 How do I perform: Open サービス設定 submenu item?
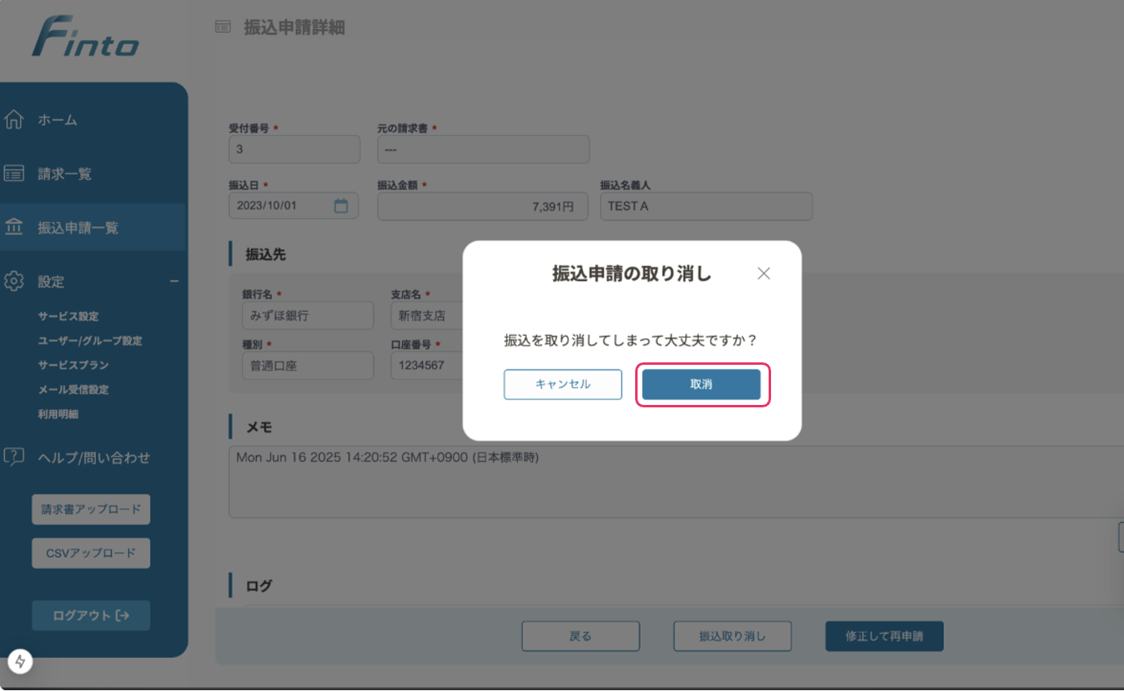pos(68,317)
